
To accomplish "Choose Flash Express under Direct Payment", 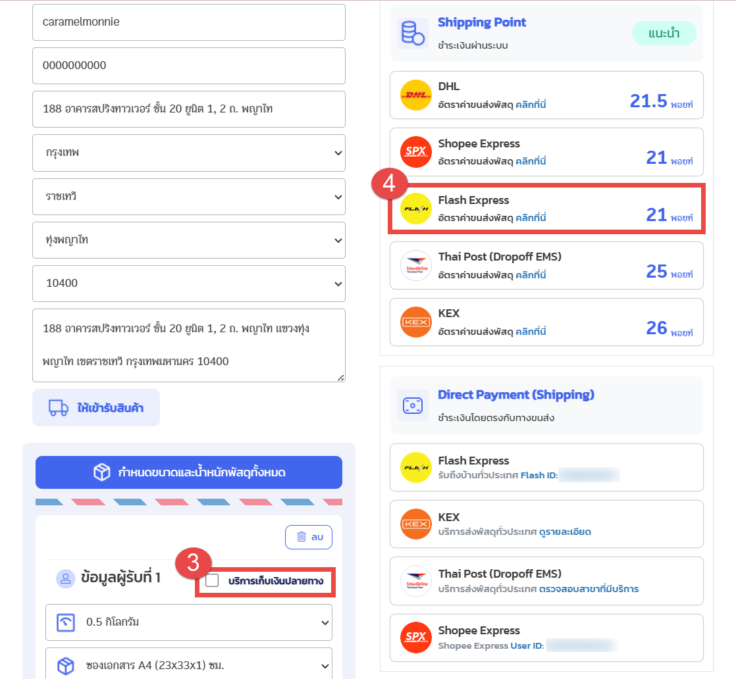I will pos(546,467).
